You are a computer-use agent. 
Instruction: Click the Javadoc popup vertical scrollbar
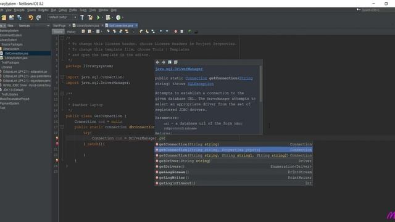tap(260, 84)
